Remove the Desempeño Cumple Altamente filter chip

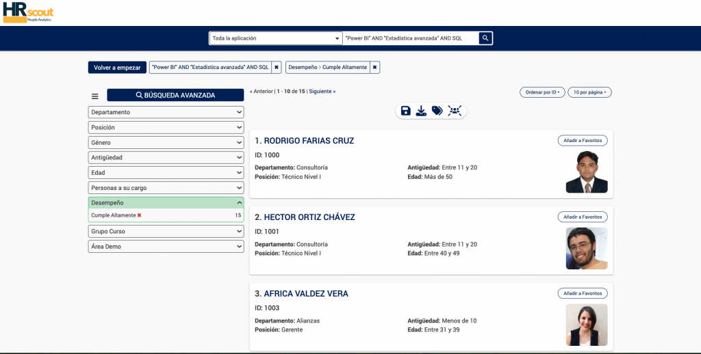(x=374, y=67)
